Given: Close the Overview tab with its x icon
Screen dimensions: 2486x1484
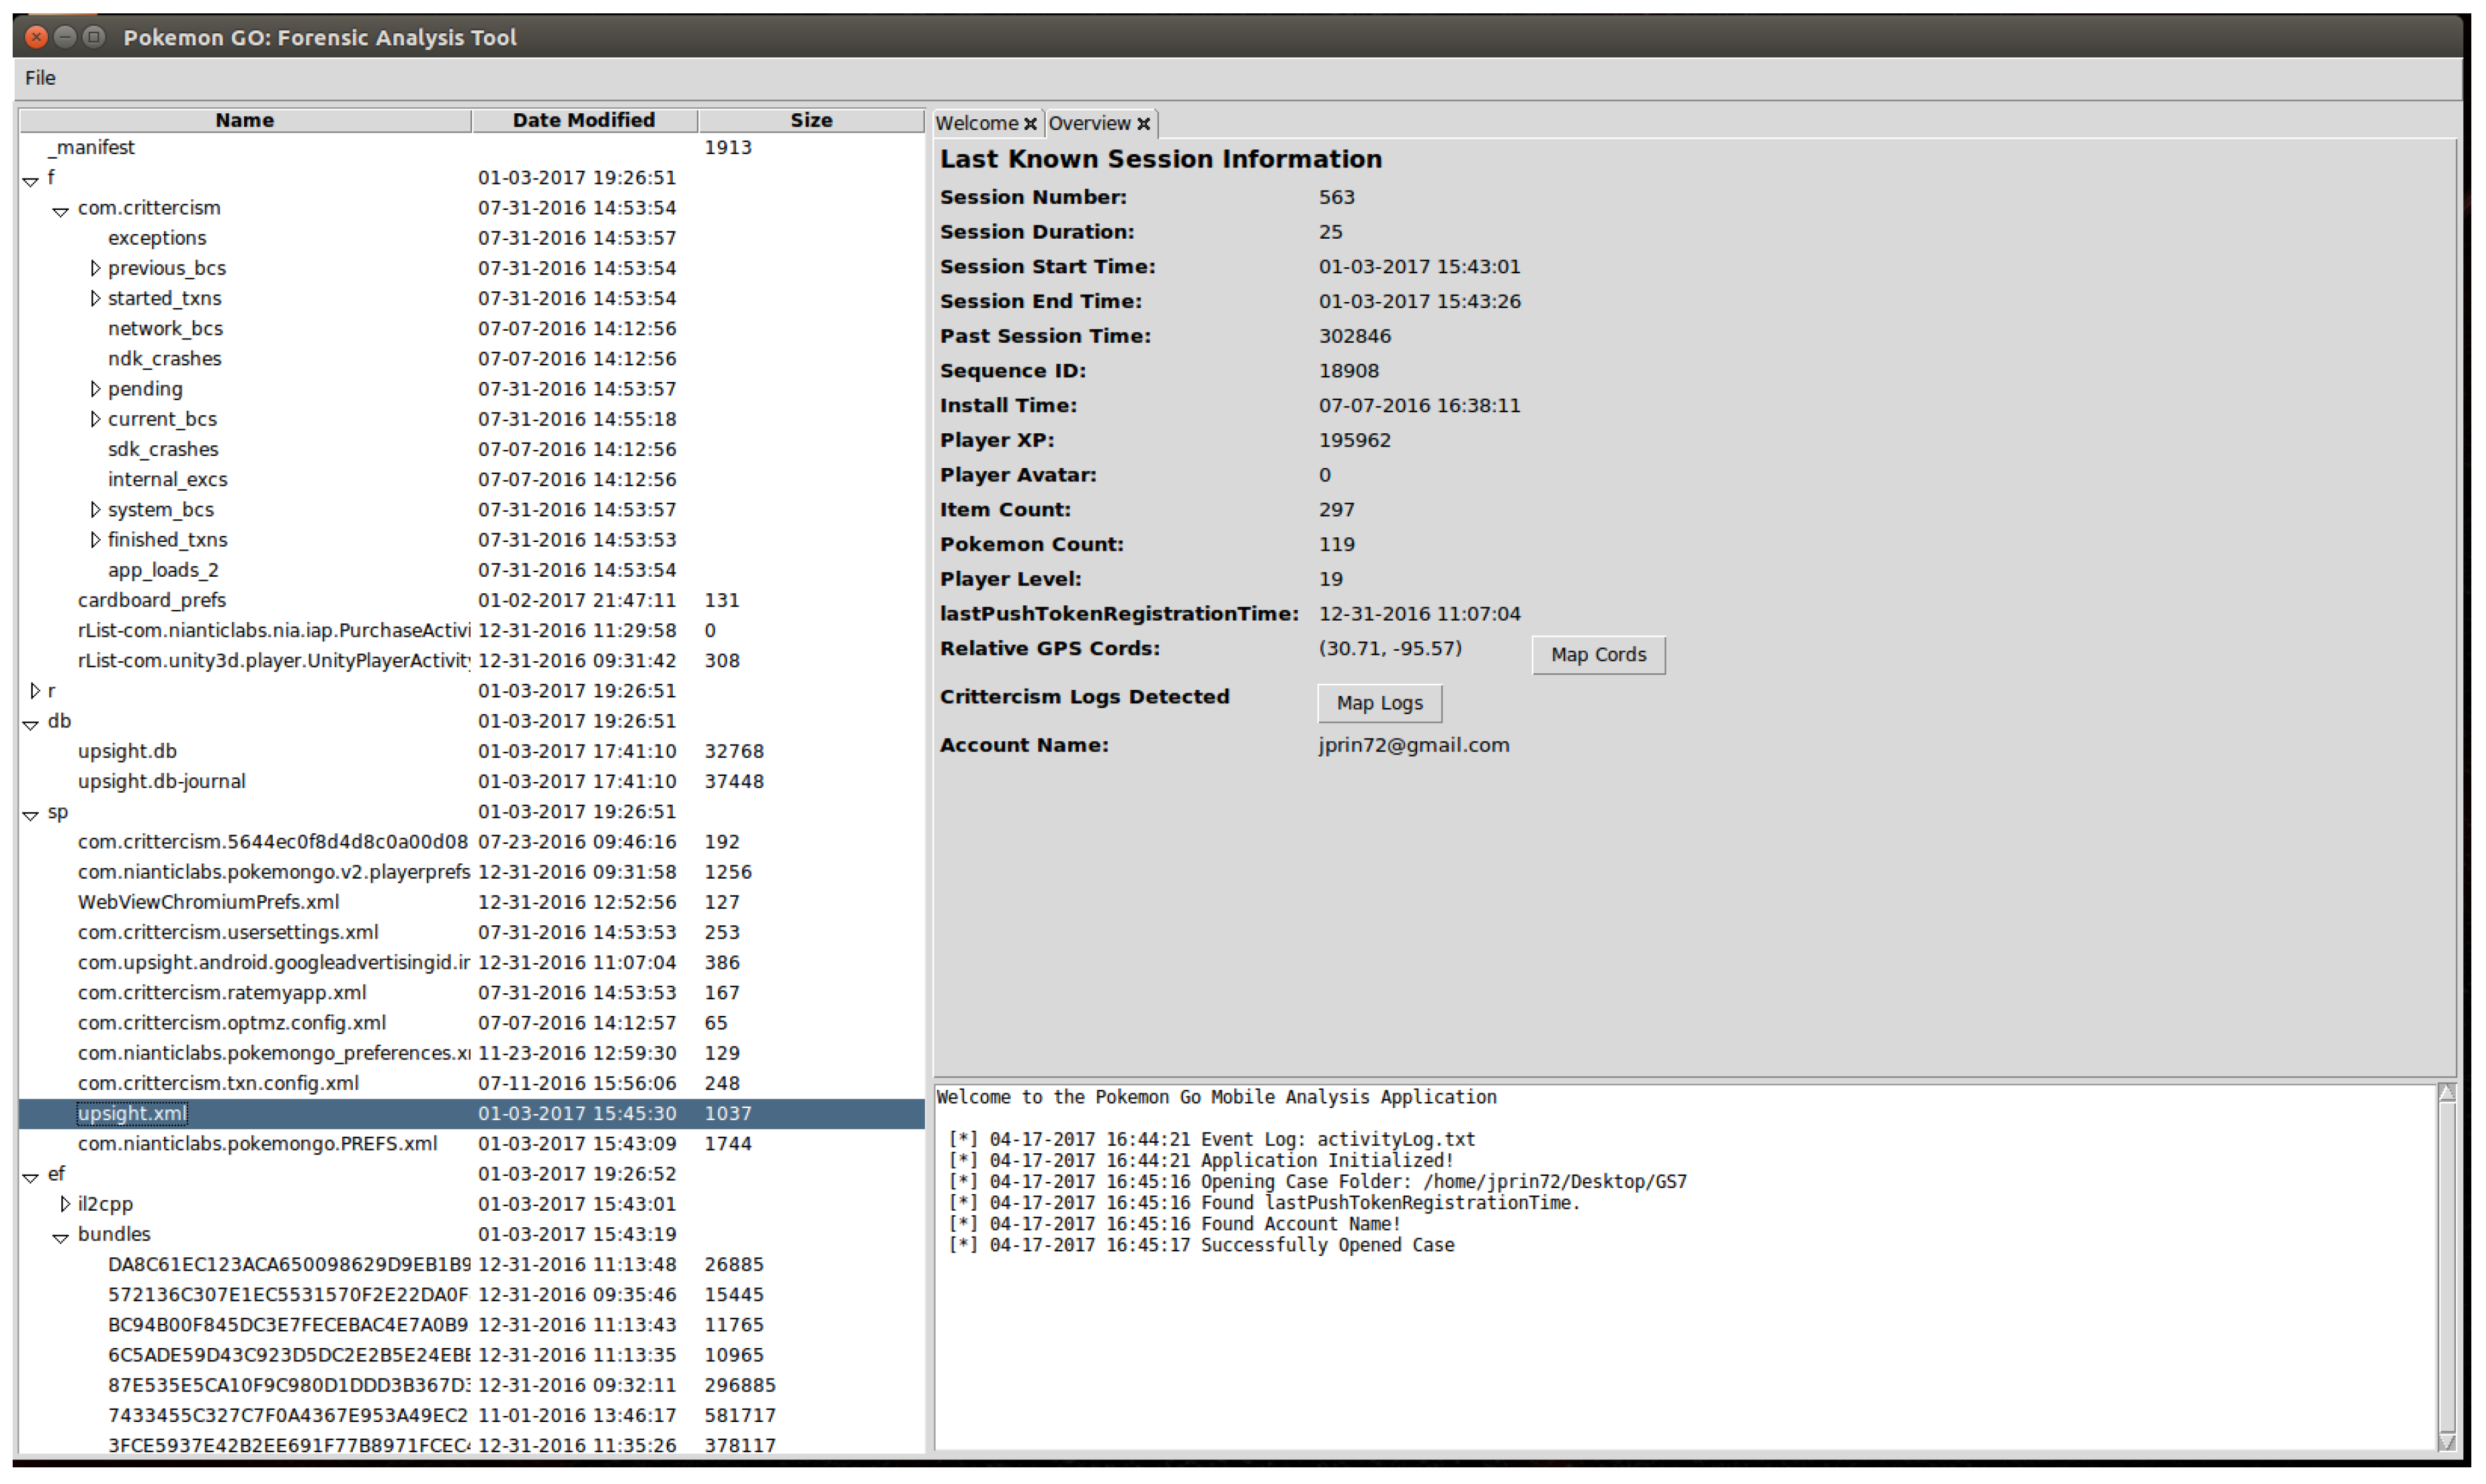Looking at the screenshot, I should tap(1144, 124).
